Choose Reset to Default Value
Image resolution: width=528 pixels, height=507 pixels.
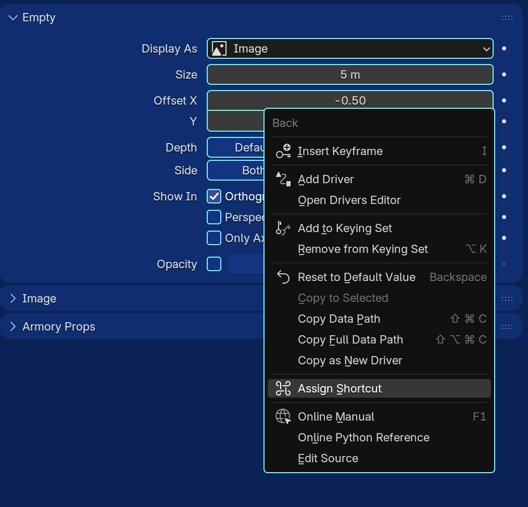(379, 277)
